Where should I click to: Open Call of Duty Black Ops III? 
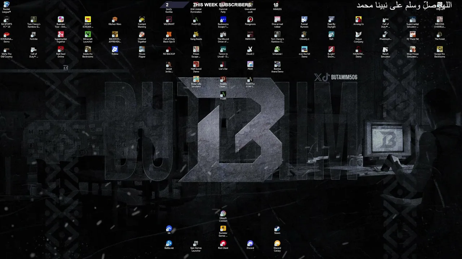click(x=169, y=37)
